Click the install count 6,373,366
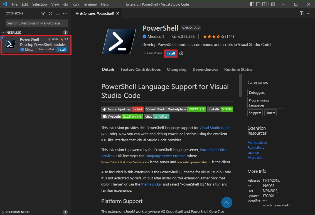The image size is (315, 215). pos(183,36)
